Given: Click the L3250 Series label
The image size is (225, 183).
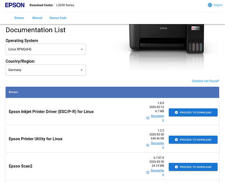Looking at the screenshot, I should point(65,5).
